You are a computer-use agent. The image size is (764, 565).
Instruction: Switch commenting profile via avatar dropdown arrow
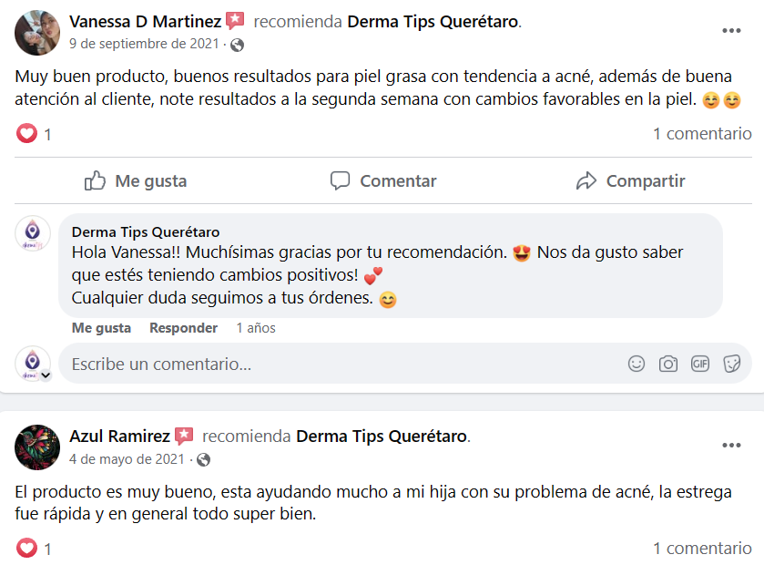pos(42,373)
